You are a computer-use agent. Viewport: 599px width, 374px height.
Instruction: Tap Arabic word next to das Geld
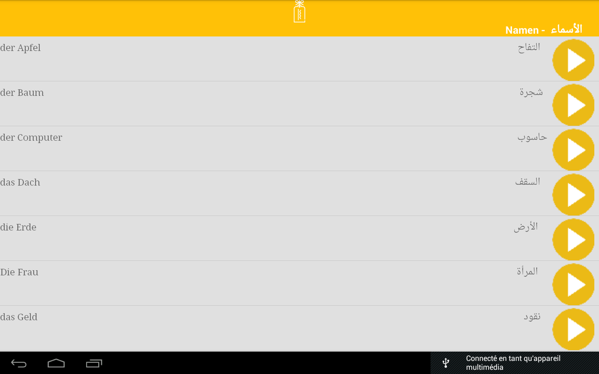532,316
